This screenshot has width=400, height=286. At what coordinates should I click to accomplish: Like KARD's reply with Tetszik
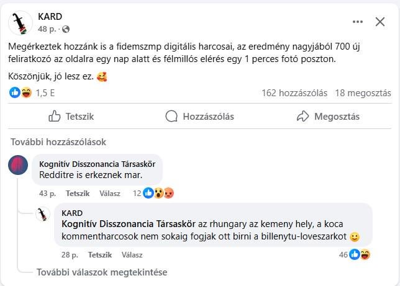[100, 255]
